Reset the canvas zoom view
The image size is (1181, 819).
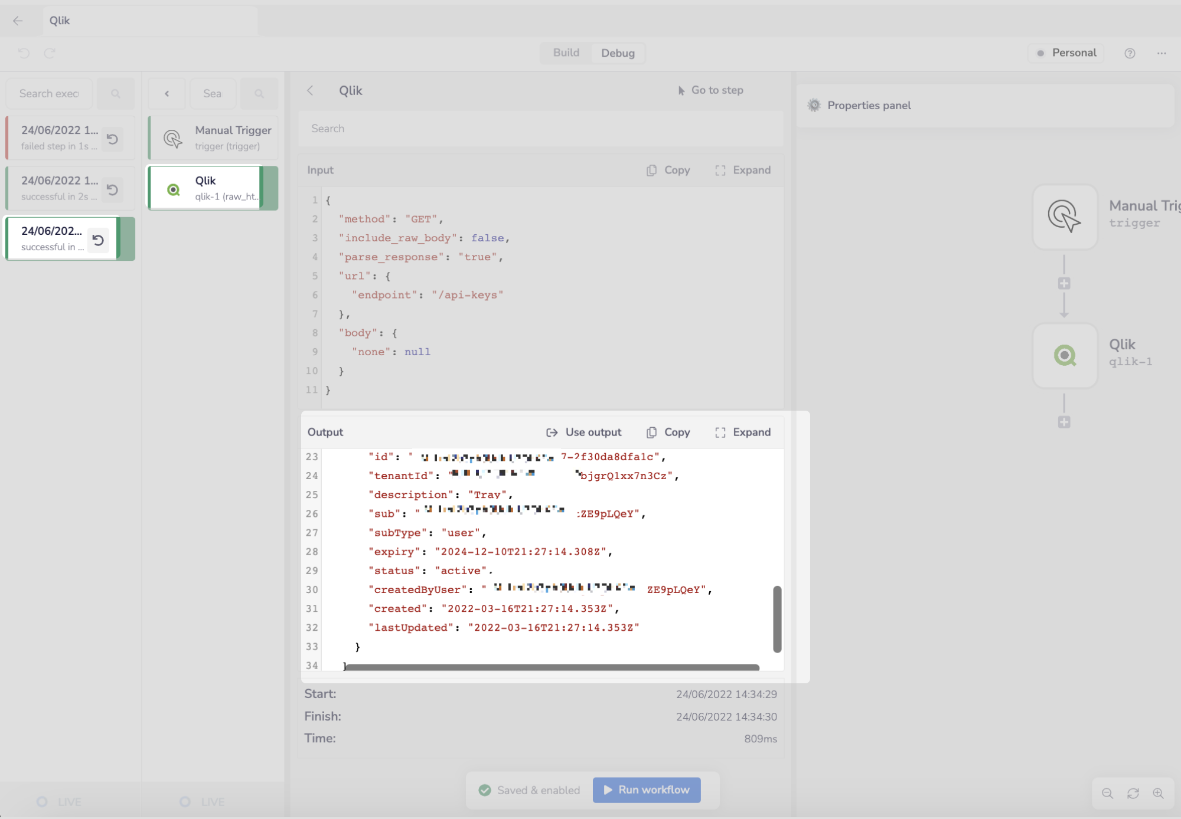(1133, 794)
